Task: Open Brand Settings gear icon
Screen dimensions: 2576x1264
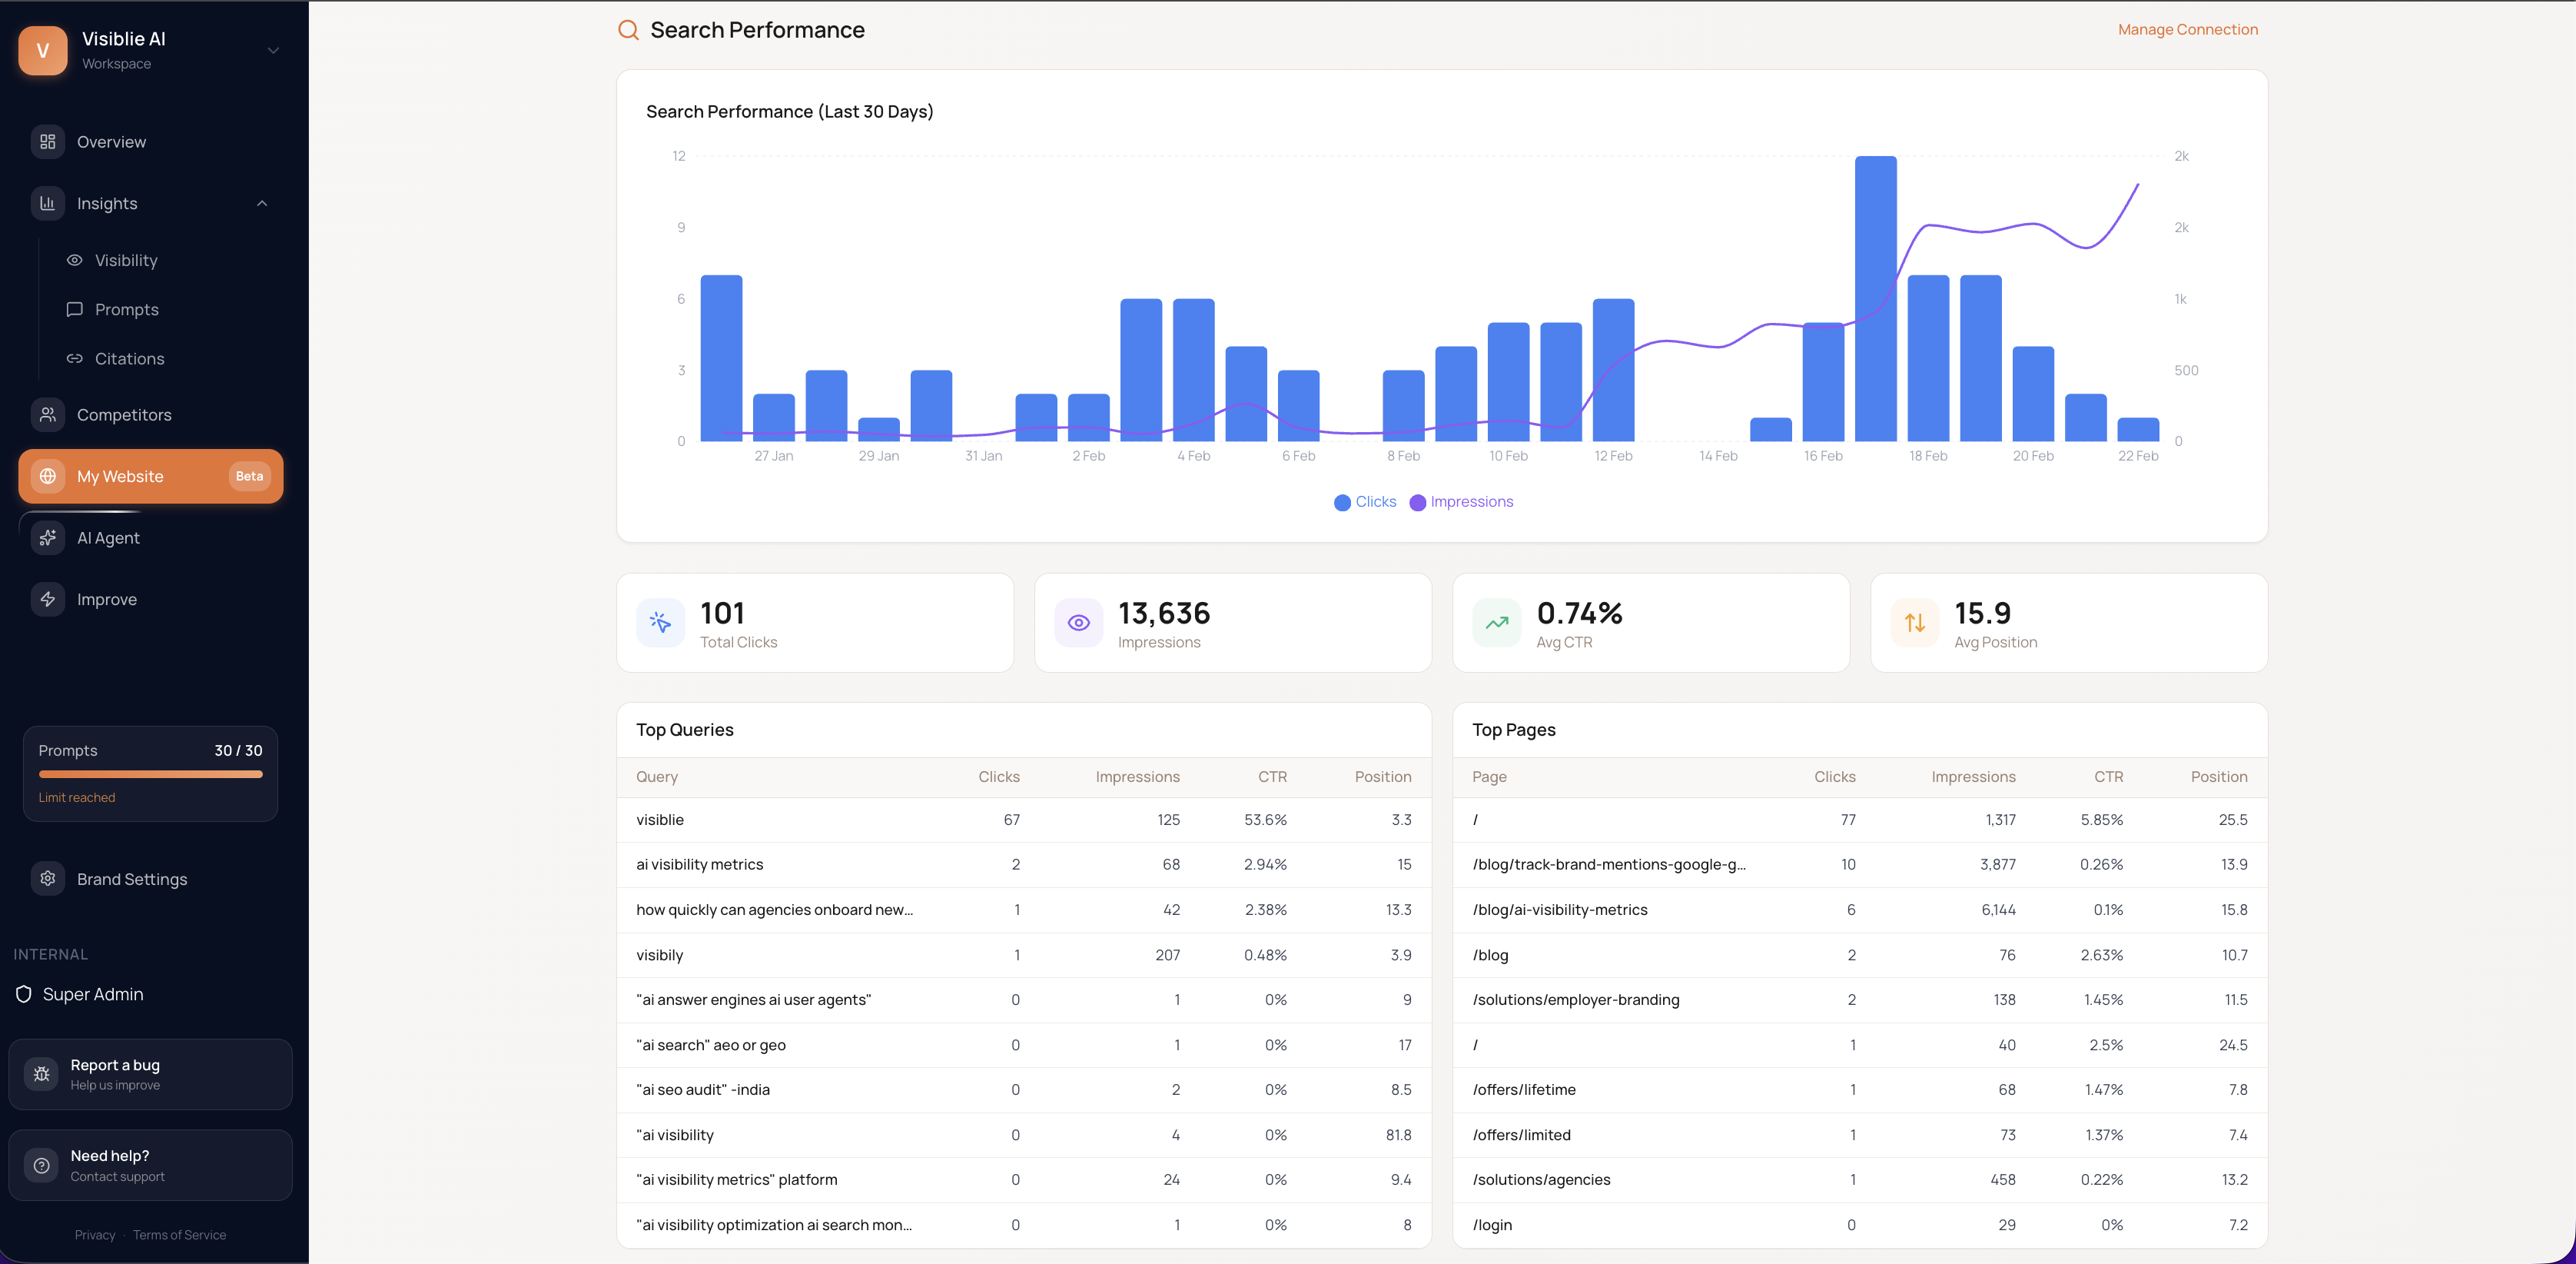Action: coord(47,879)
